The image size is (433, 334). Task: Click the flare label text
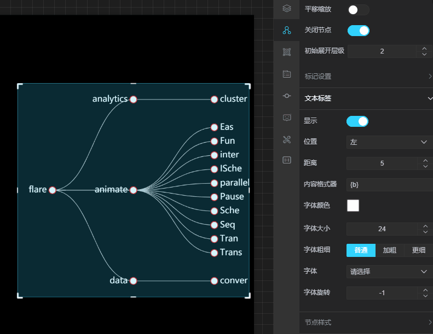(38, 189)
